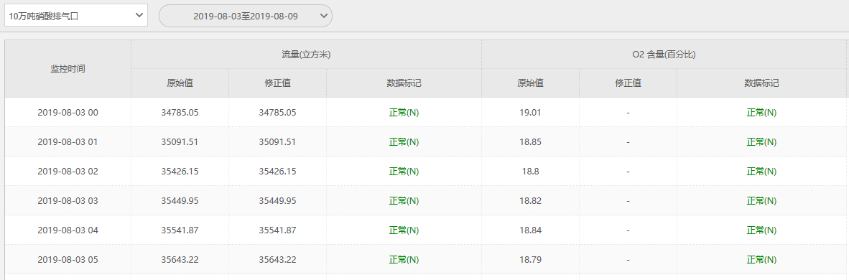Click flow raw value 35449.95
Viewport: 849px width, 280px height.
[x=180, y=201]
